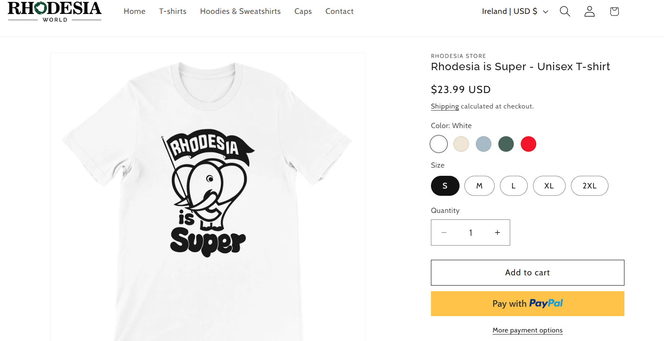Image resolution: width=664 pixels, height=341 pixels.
Task: Go to Hoodies & Sweatshirts
Action: tap(240, 11)
